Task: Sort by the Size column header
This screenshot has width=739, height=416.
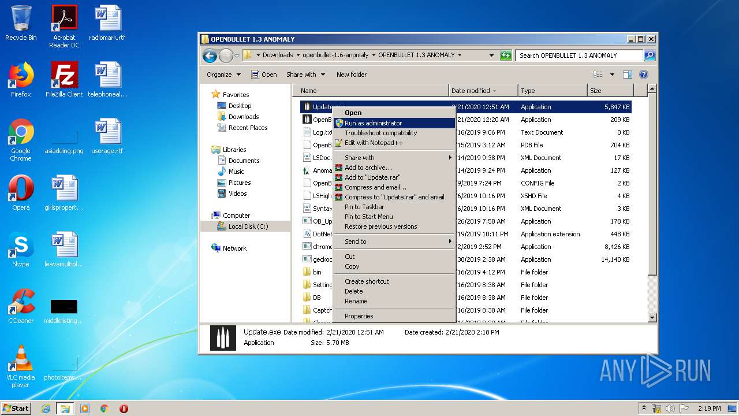Action: [x=610, y=91]
